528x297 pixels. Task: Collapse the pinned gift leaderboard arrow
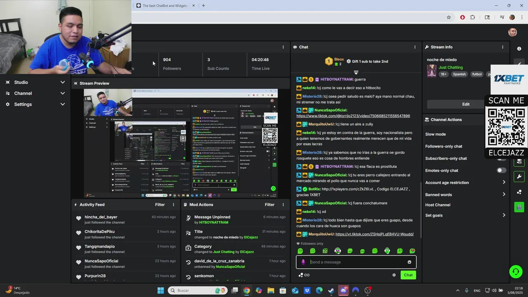(356, 72)
